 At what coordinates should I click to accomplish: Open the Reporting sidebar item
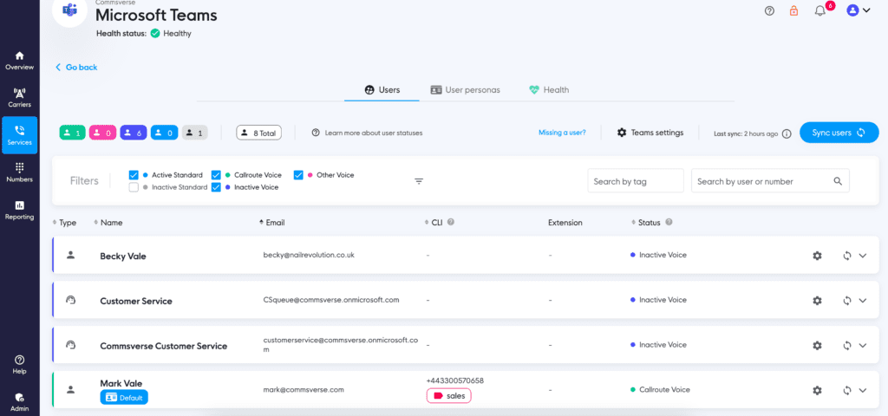20,211
